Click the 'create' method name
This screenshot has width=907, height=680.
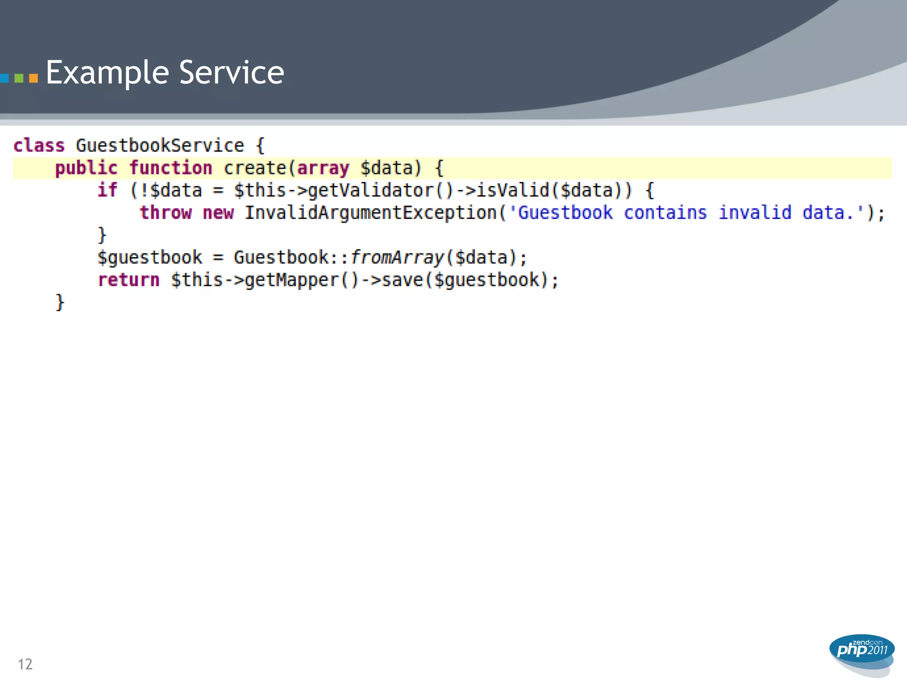tap(255, 168)
